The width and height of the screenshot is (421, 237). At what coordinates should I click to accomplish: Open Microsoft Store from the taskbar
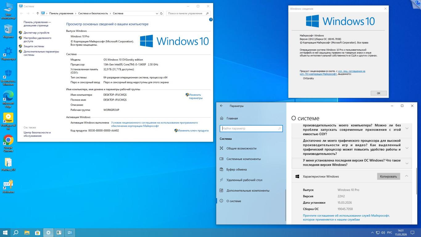[x=38, y=233]
